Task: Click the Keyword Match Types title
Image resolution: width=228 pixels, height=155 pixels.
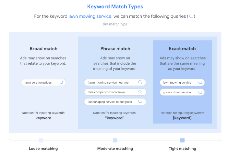Action: tap(115, 6)
